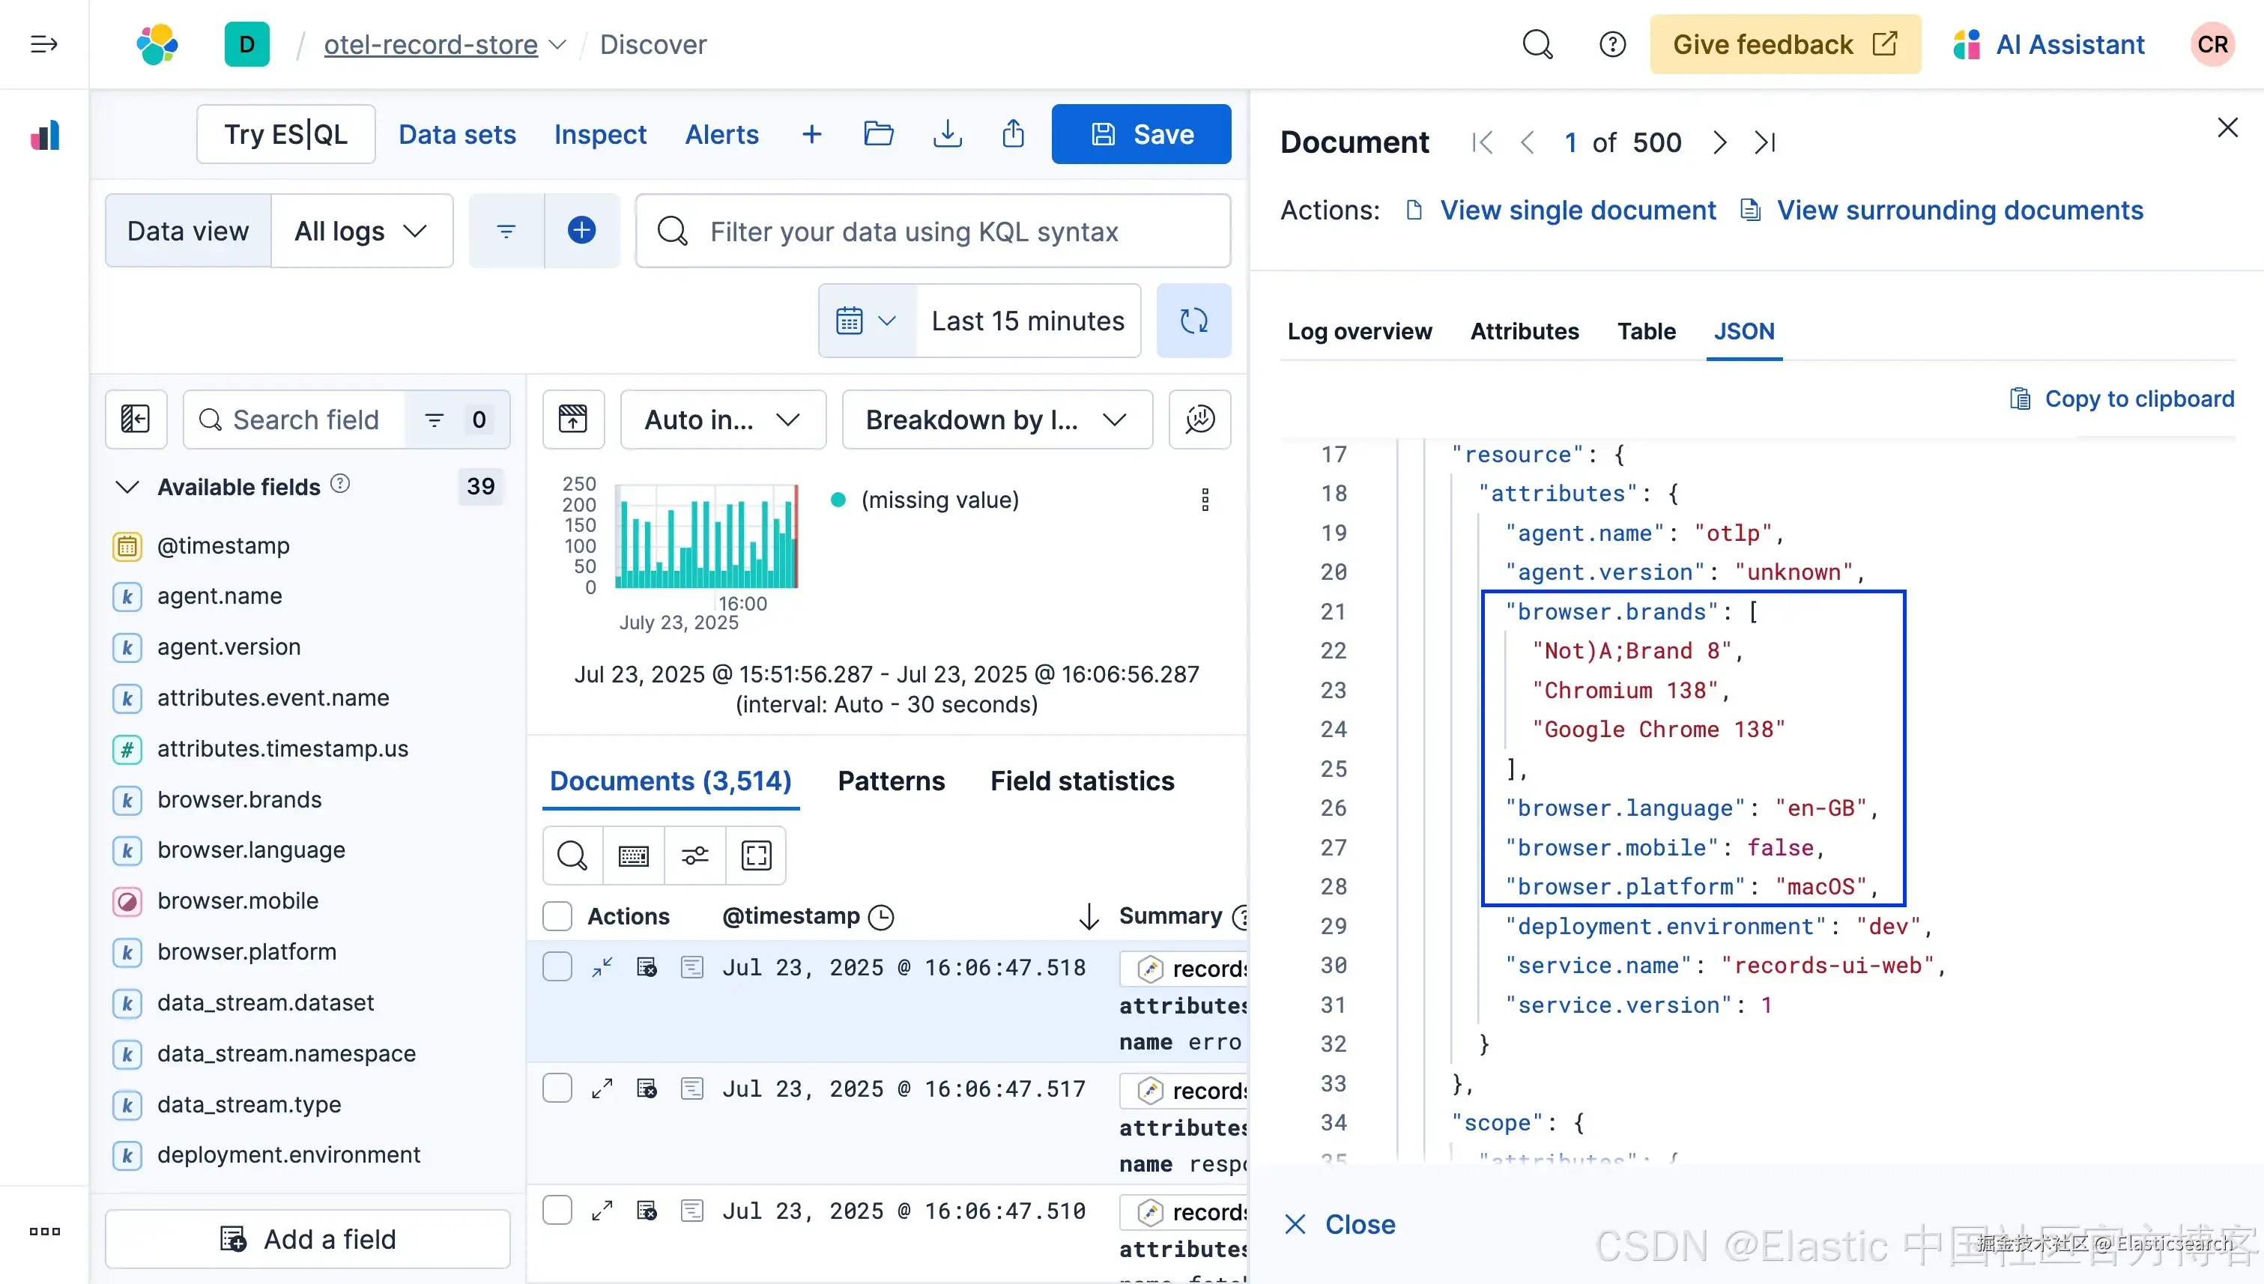The width and height of the screenshot is (2264, 1284).
Task: Collapse the field list sidebar
Action: (x=136, y=419)
